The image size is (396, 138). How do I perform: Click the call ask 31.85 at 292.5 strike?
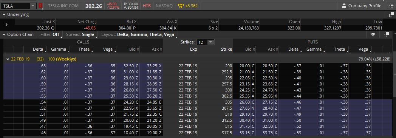(152, 72)
